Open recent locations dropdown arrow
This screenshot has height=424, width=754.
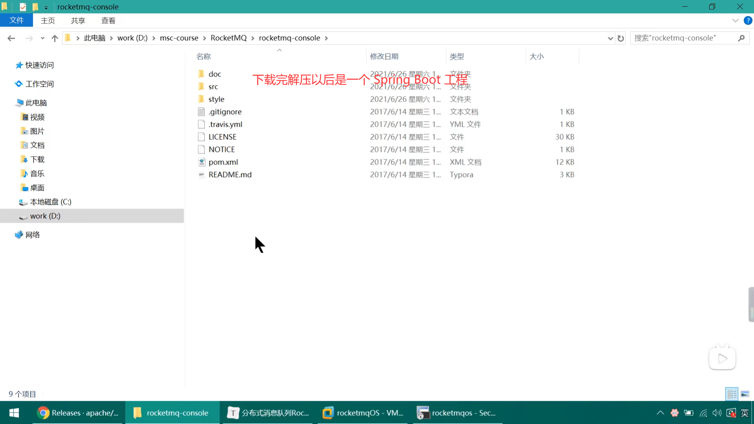(x=42, y=38)
